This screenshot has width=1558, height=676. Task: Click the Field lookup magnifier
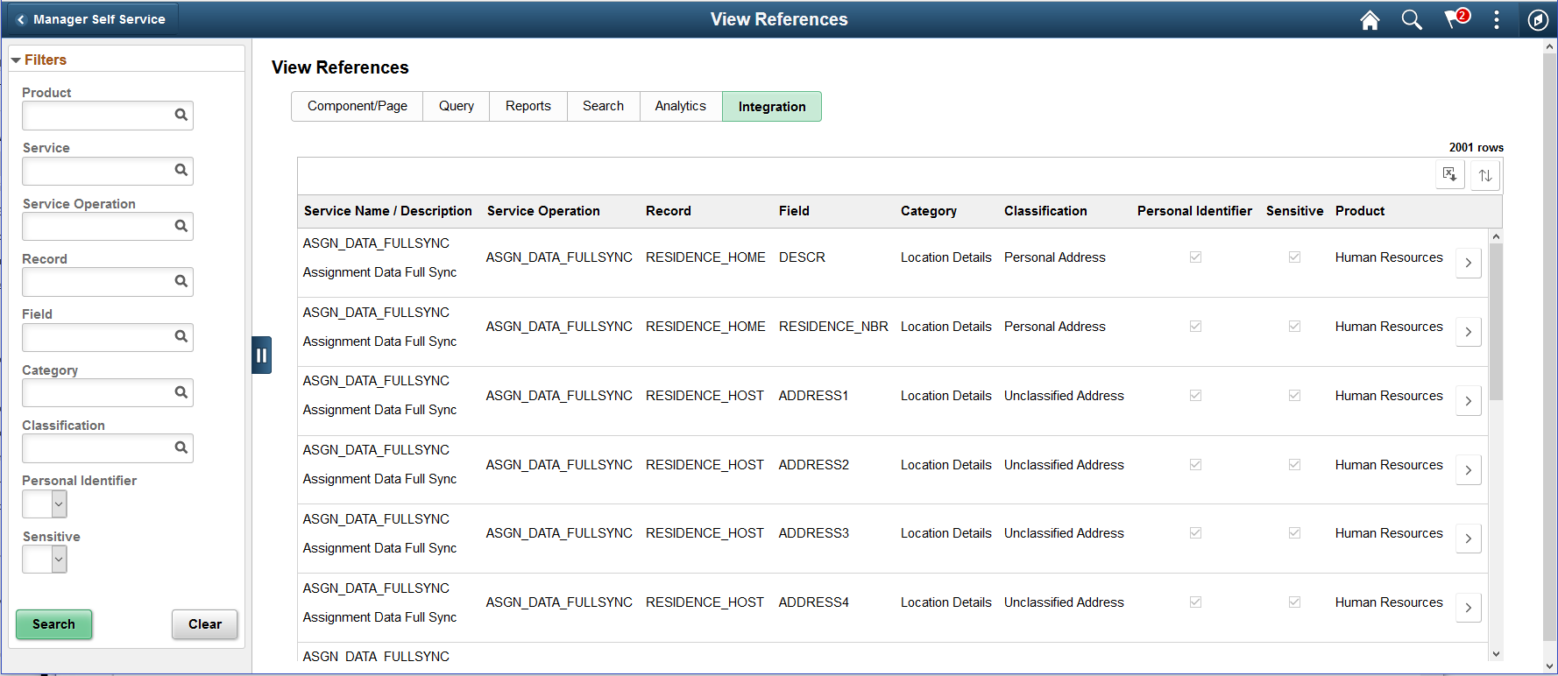click(181, 336)
